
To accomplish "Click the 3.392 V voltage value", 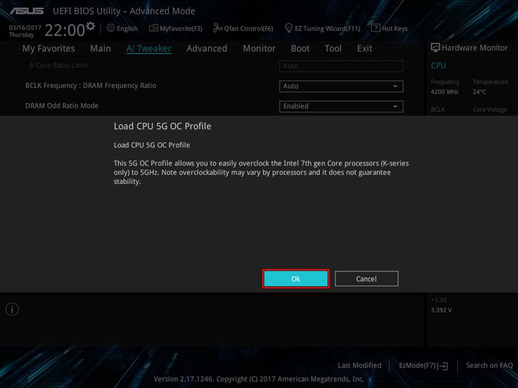I will pyautogui.click(x=441, y=310).
